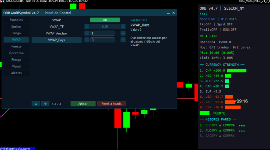The width and height of the screenshot is (270, 150).
Task: Close the Panel de Control window
Action: [174, 13]
